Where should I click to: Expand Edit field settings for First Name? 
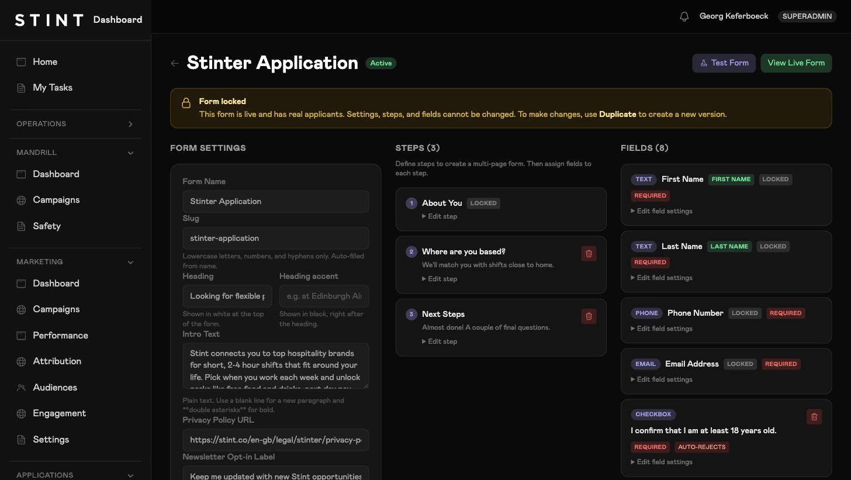(662, 211)
